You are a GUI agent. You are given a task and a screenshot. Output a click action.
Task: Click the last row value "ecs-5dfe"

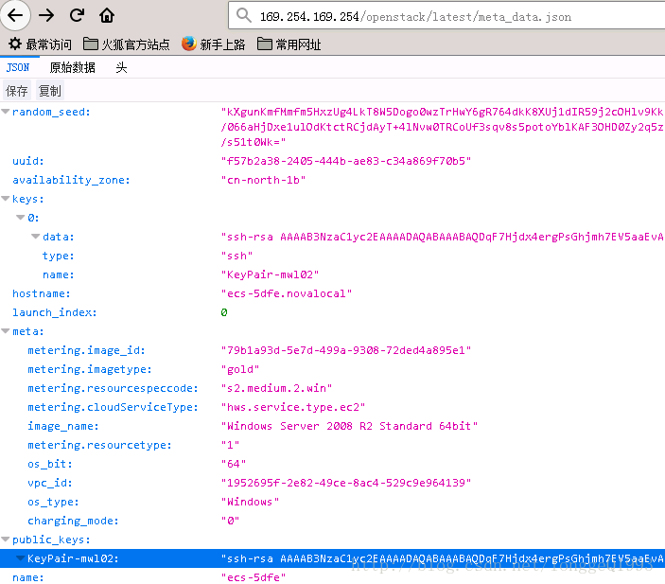tap(254, 577)
